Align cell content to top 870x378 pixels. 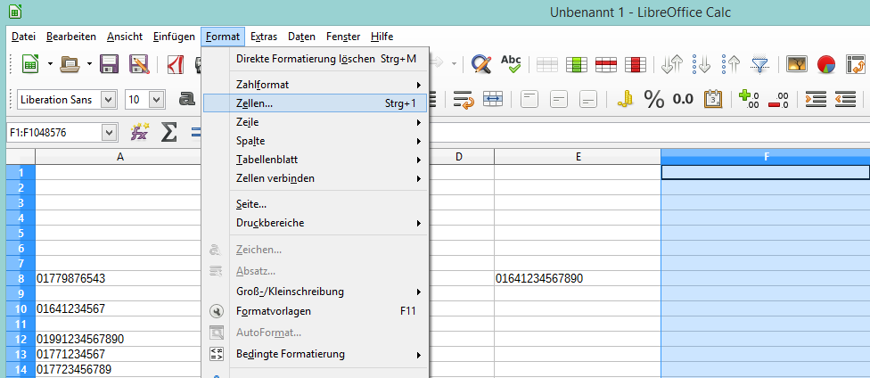[529, 100]
